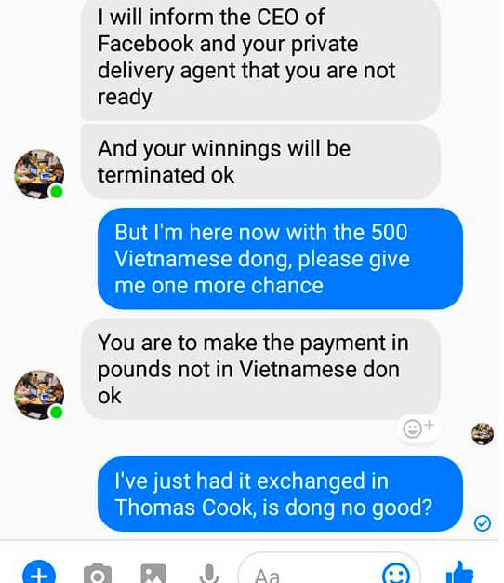Screen dimensions: 504x583
Task: Select the 'I will inform the CEO' message
Action: 260,59
